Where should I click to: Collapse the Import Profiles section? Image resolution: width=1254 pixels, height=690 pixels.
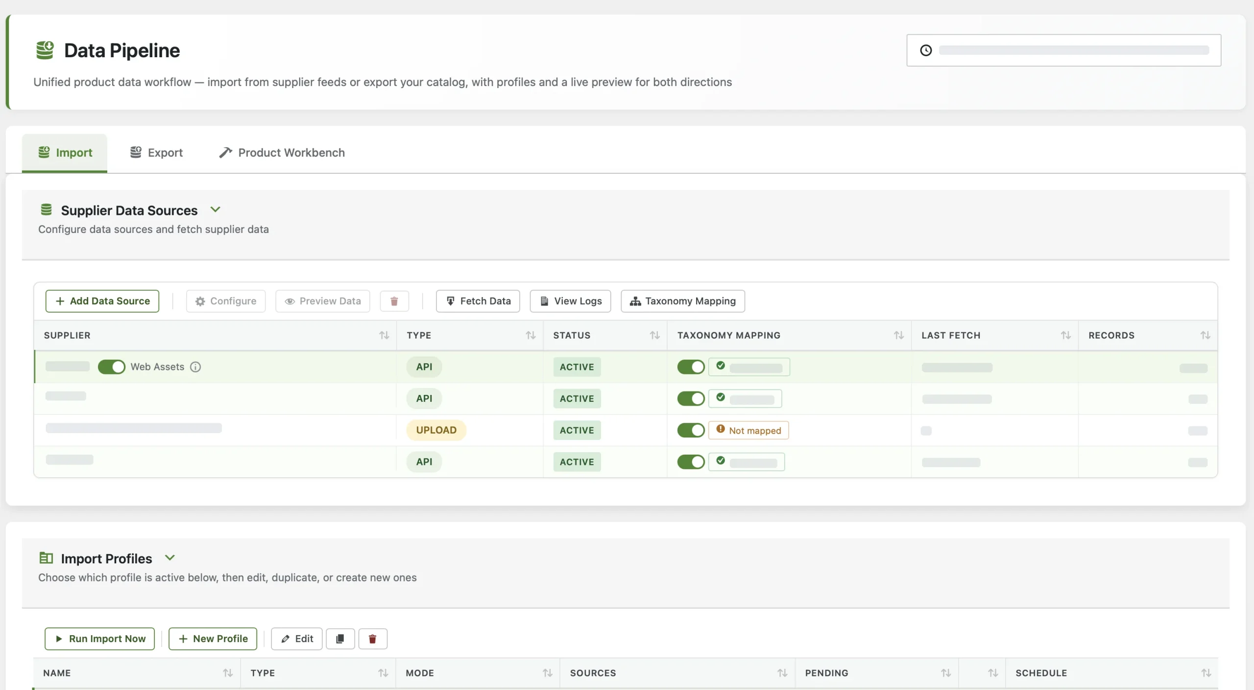point(170,558)
